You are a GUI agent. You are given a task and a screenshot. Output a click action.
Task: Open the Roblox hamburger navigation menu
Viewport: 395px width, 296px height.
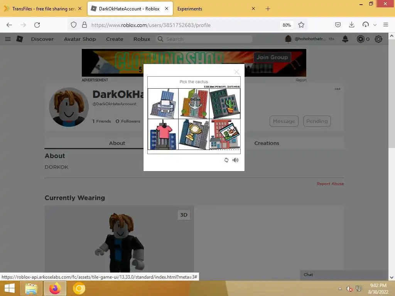coord(8,39)
